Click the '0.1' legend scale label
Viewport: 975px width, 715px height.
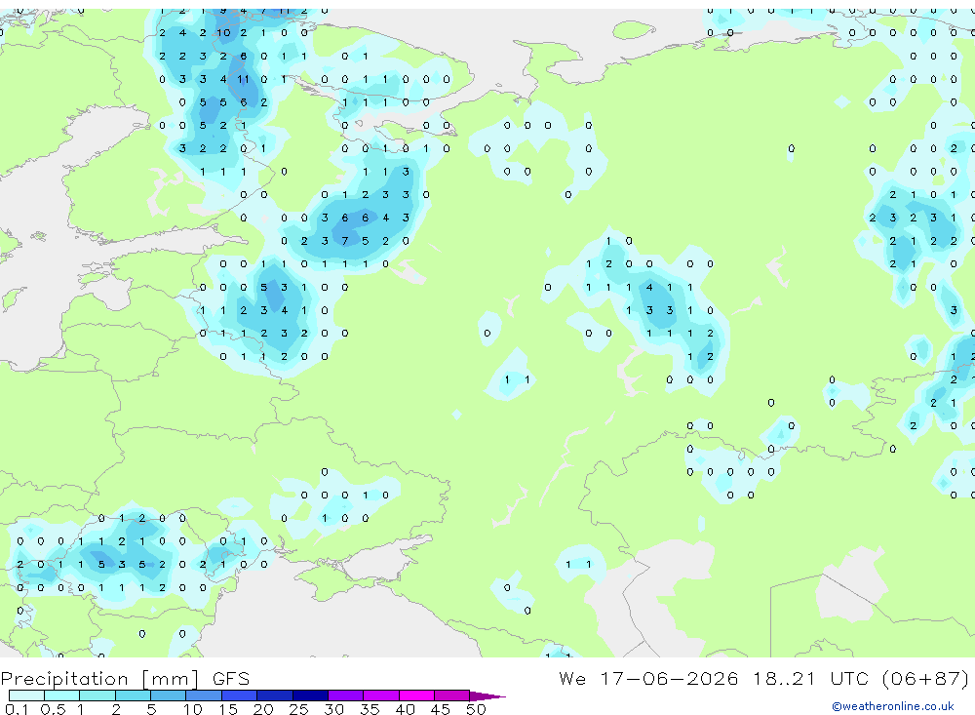click(x=17, y=709)
